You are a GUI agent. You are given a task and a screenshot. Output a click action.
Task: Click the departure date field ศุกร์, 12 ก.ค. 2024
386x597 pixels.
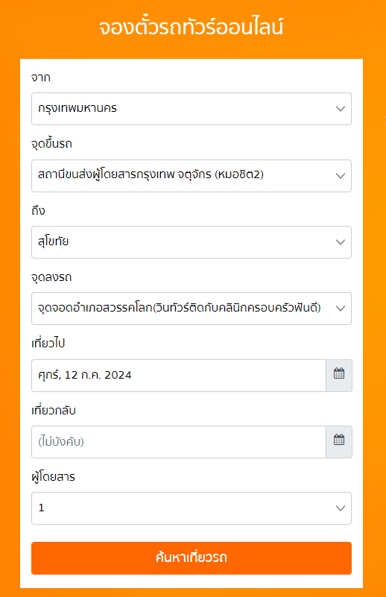click(179, 376)
